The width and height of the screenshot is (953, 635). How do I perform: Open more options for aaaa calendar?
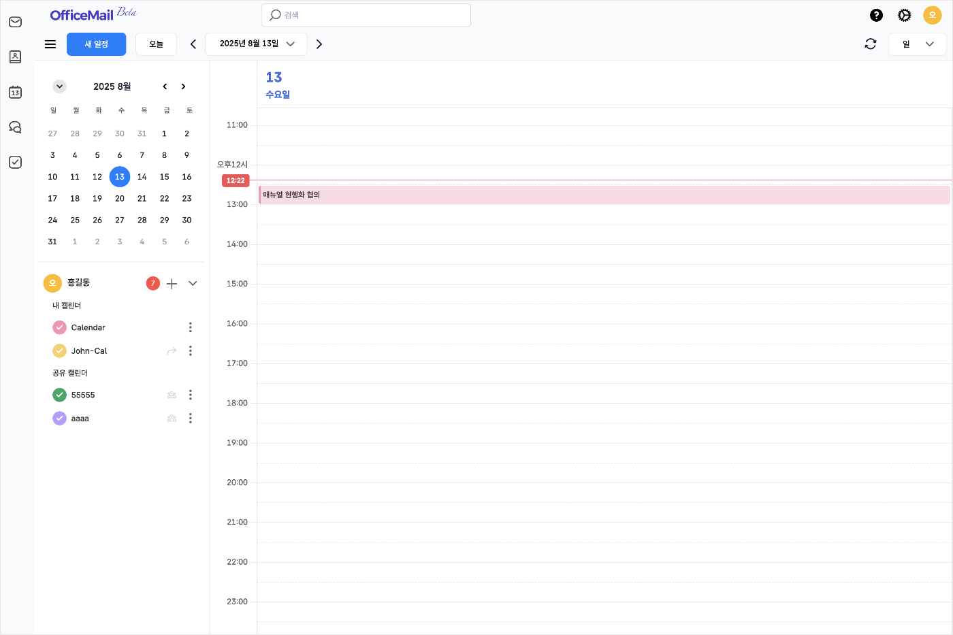tap(191, 418)
